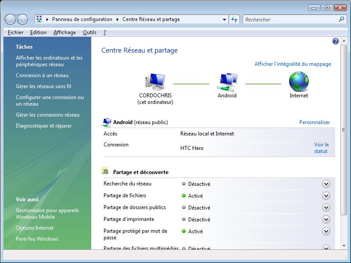Click the Forward navigation arrow button
The height and width of the screenshot is (263, 351).
[x=22, y=19]
